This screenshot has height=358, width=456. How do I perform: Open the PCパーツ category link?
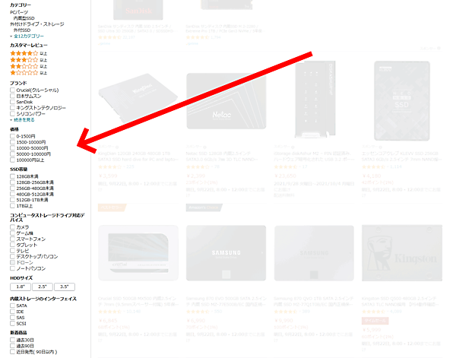tap(19, 12)
